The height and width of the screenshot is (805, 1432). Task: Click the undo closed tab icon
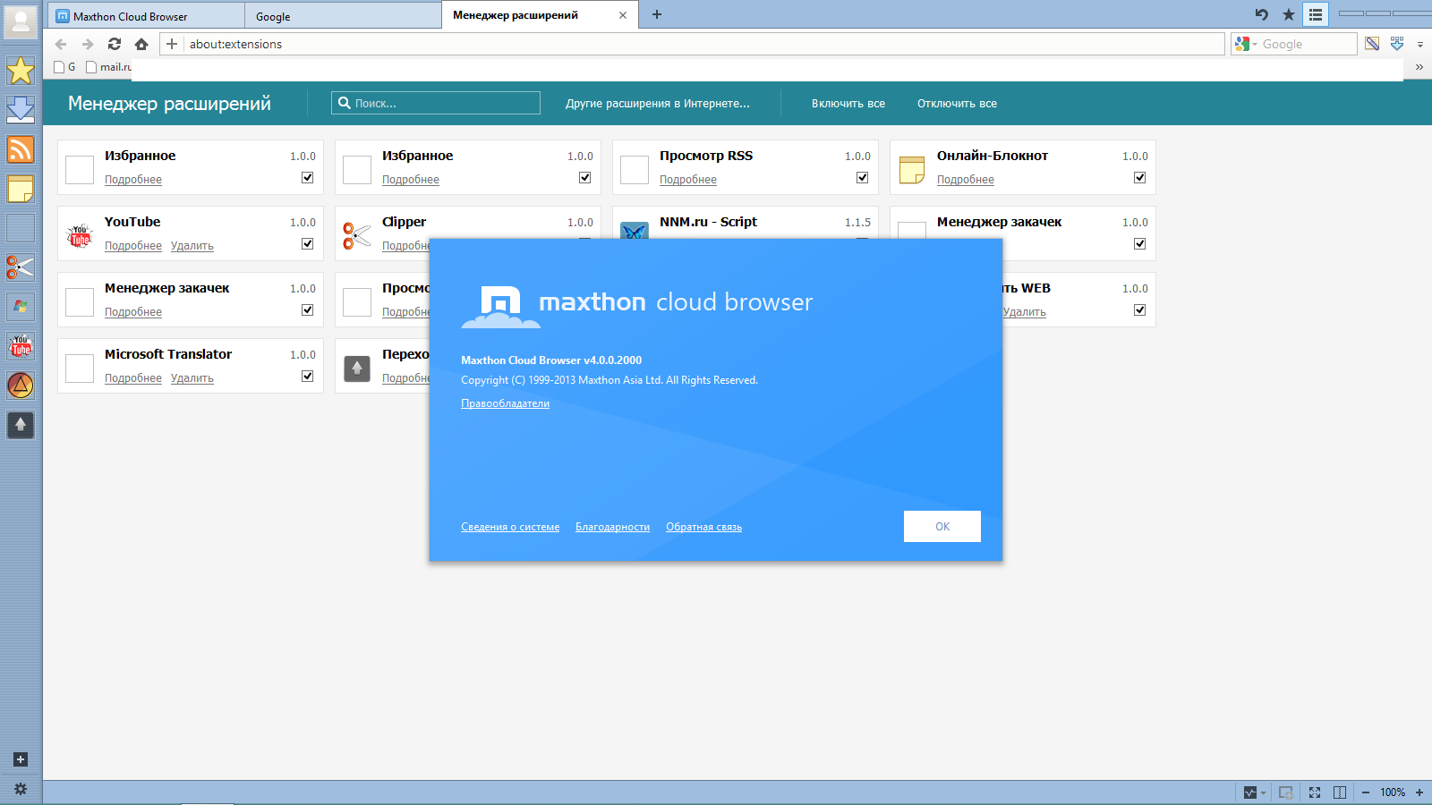(1262, 14)
